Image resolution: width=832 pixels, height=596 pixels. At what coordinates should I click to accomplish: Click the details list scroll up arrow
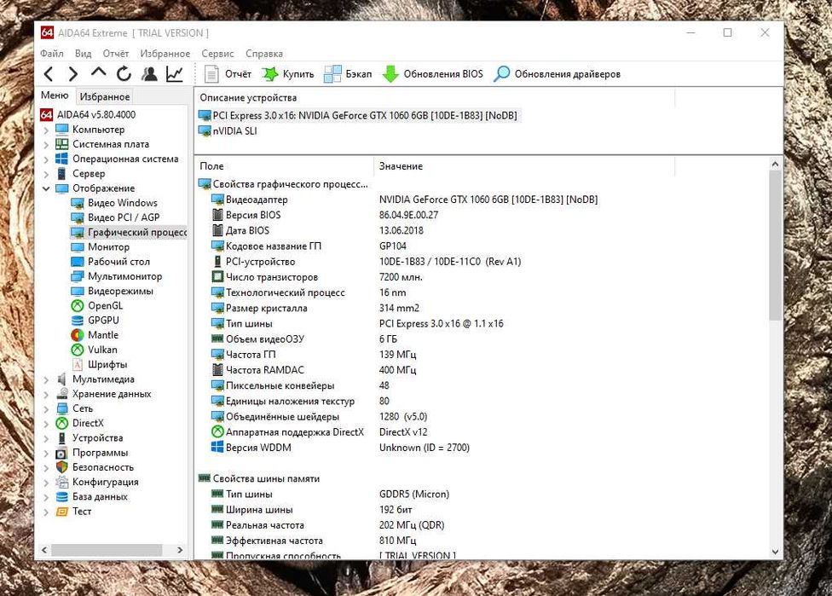pos(775,164)
